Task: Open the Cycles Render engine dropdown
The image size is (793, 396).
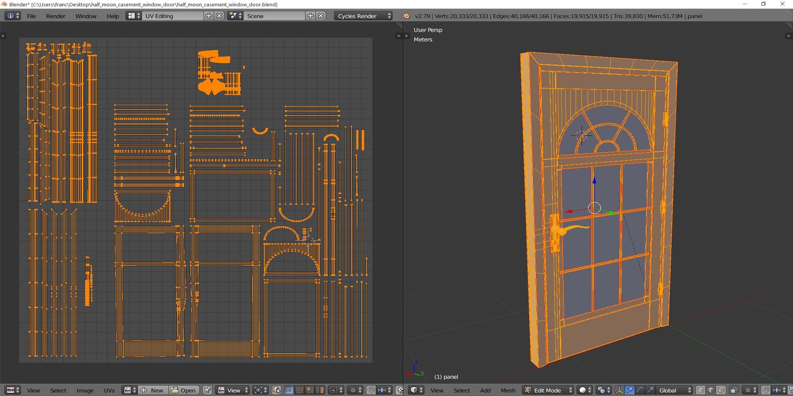Action: pos(363,16)
